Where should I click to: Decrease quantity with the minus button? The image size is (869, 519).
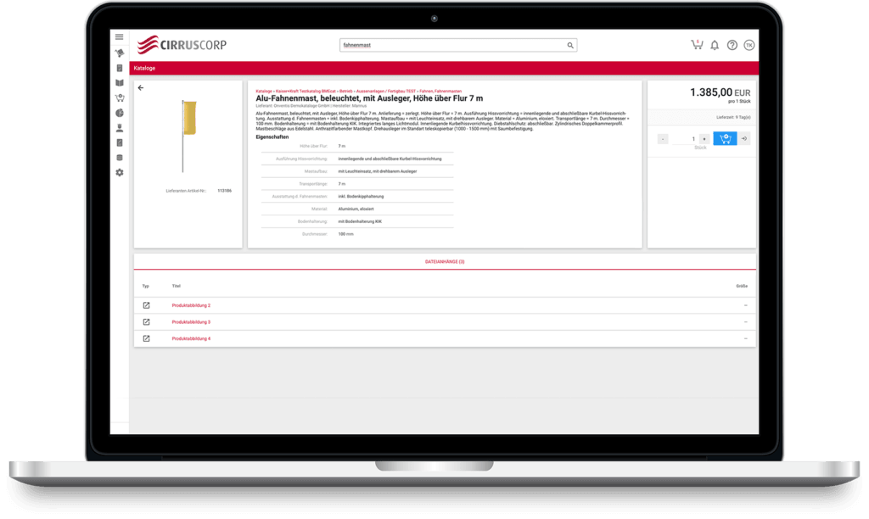663,138
